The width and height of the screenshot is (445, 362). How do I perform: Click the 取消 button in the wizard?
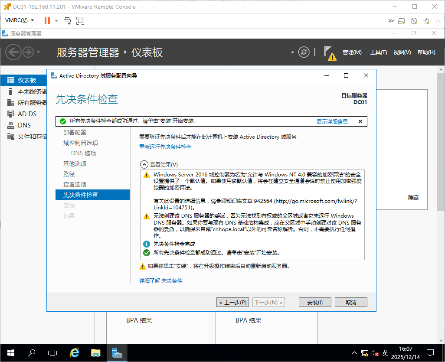351,303
